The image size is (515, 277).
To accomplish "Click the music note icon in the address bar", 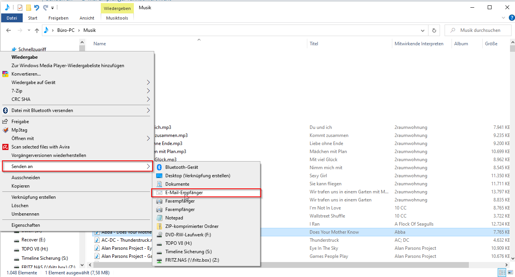I will (x=46, y=30).
